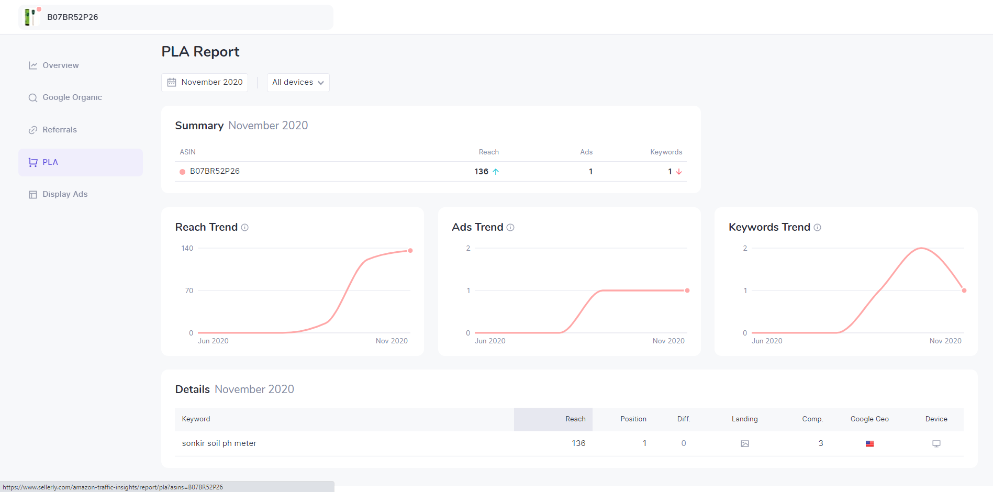Click Details Reach value 136
The width and height of the screenshot is (993, 492).
point(578,443)
